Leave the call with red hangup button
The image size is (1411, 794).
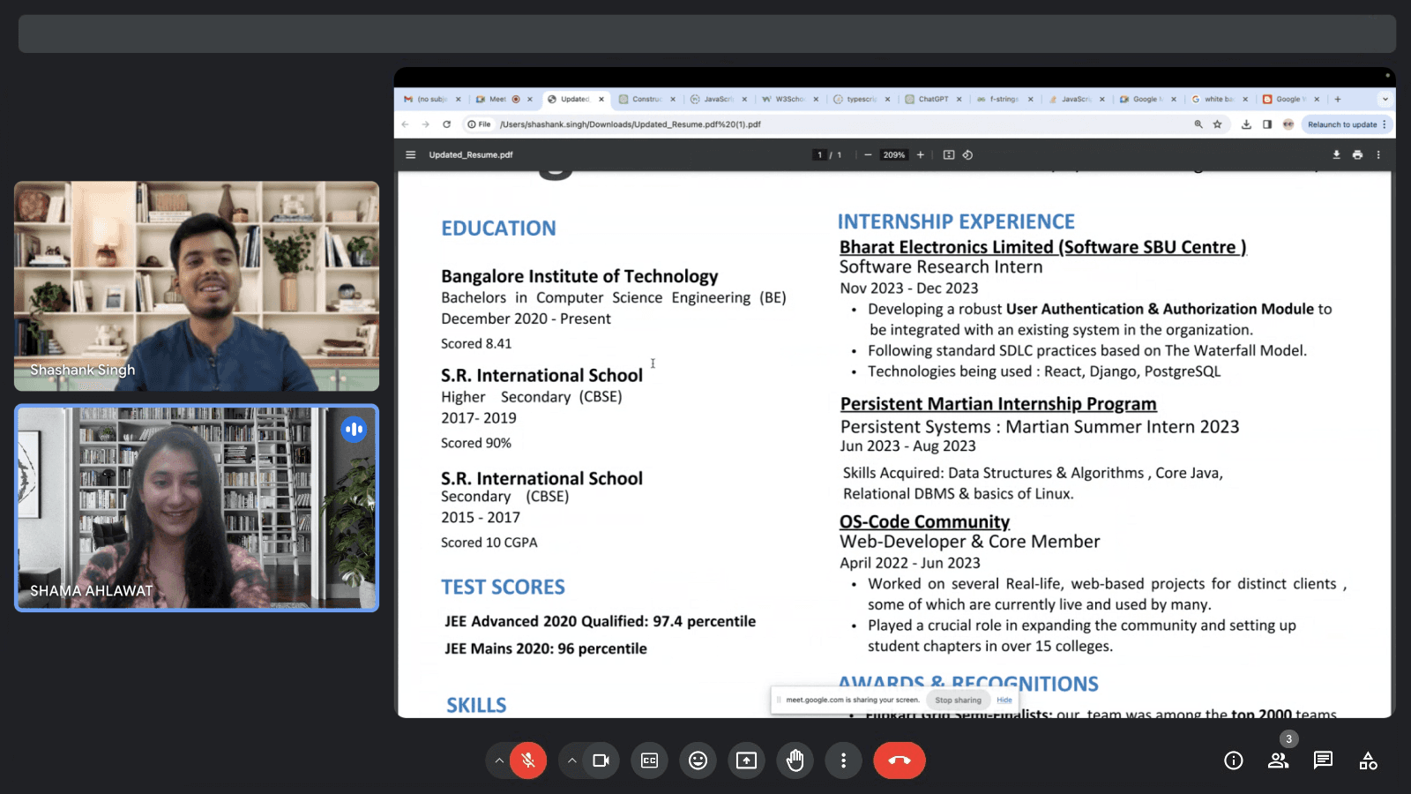[x=899, y=760]
